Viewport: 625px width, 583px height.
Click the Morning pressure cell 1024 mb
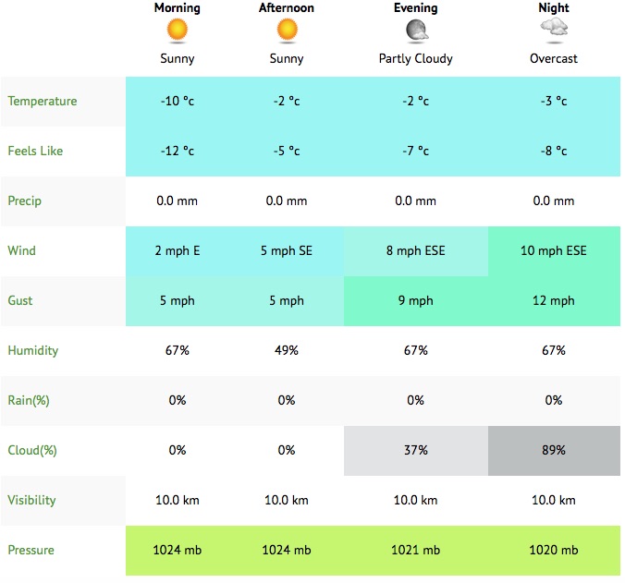(176, 551)
